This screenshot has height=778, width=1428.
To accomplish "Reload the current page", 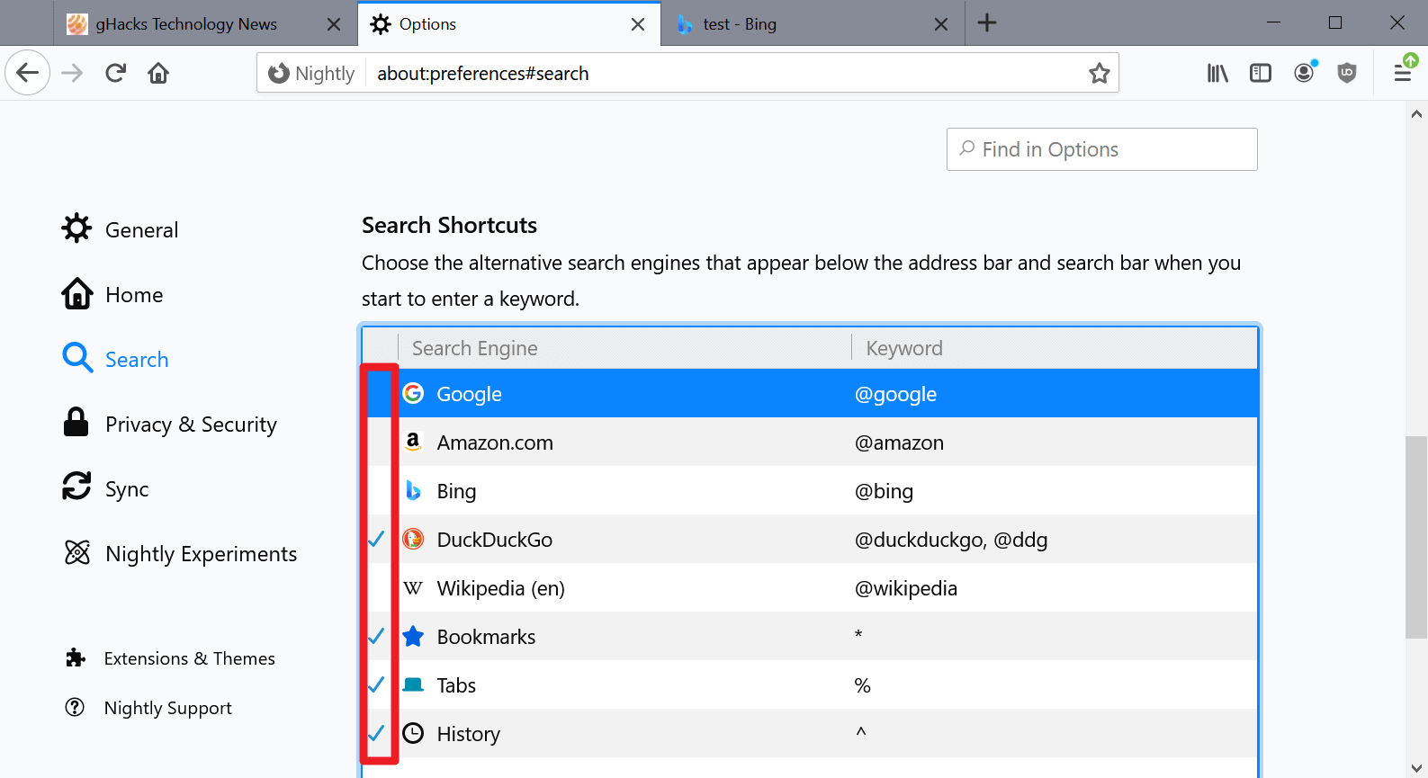I will (115, 73).
